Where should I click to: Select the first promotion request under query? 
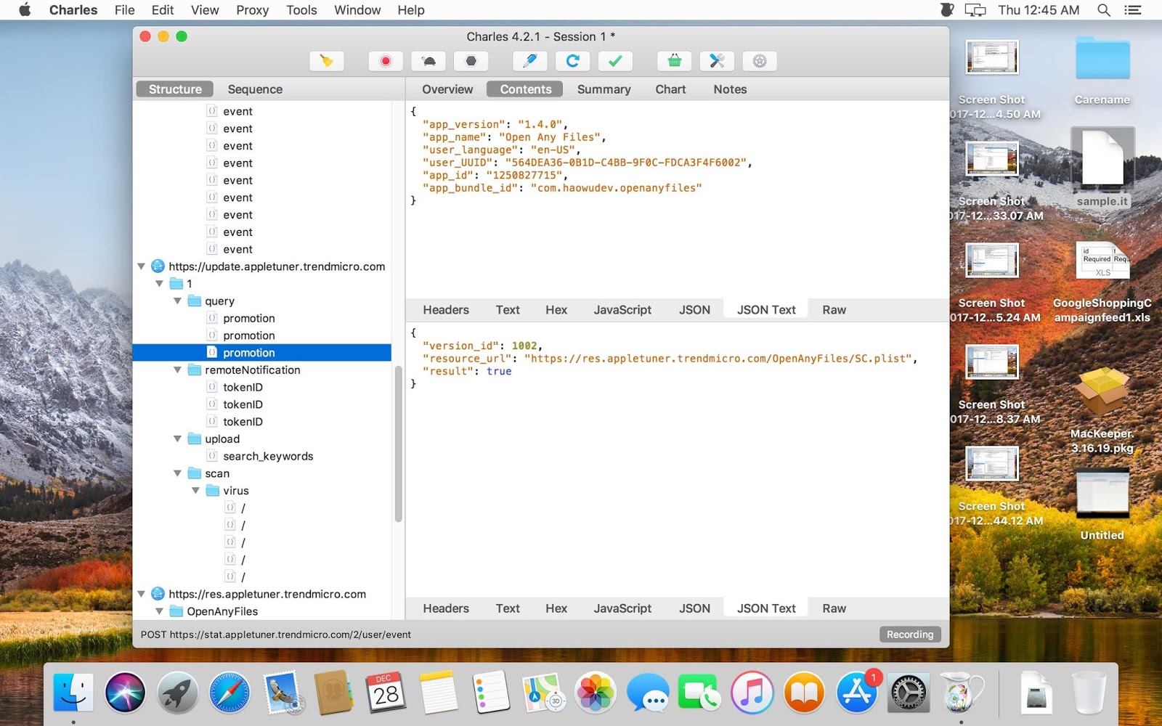pyautogui.click(x=249, y=318)
